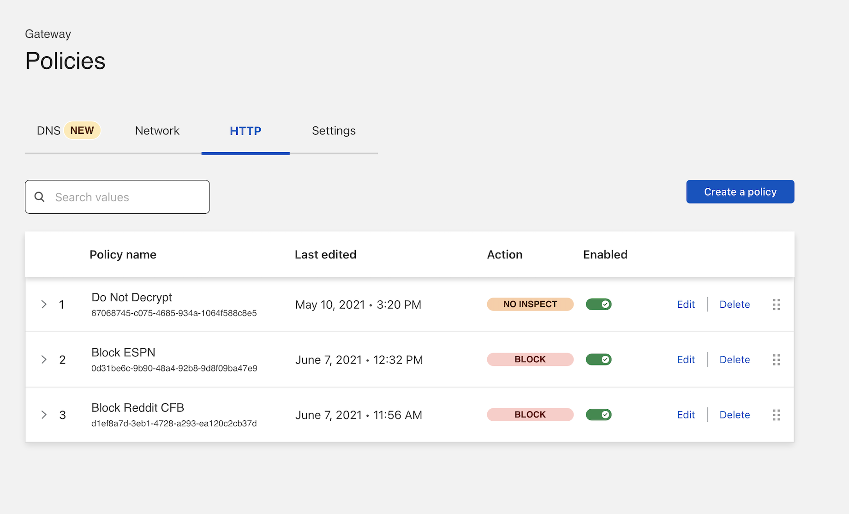The image size is (849, 514).
Task: Edit the Block ESPN policy
Action: click(x=686, y=360)
